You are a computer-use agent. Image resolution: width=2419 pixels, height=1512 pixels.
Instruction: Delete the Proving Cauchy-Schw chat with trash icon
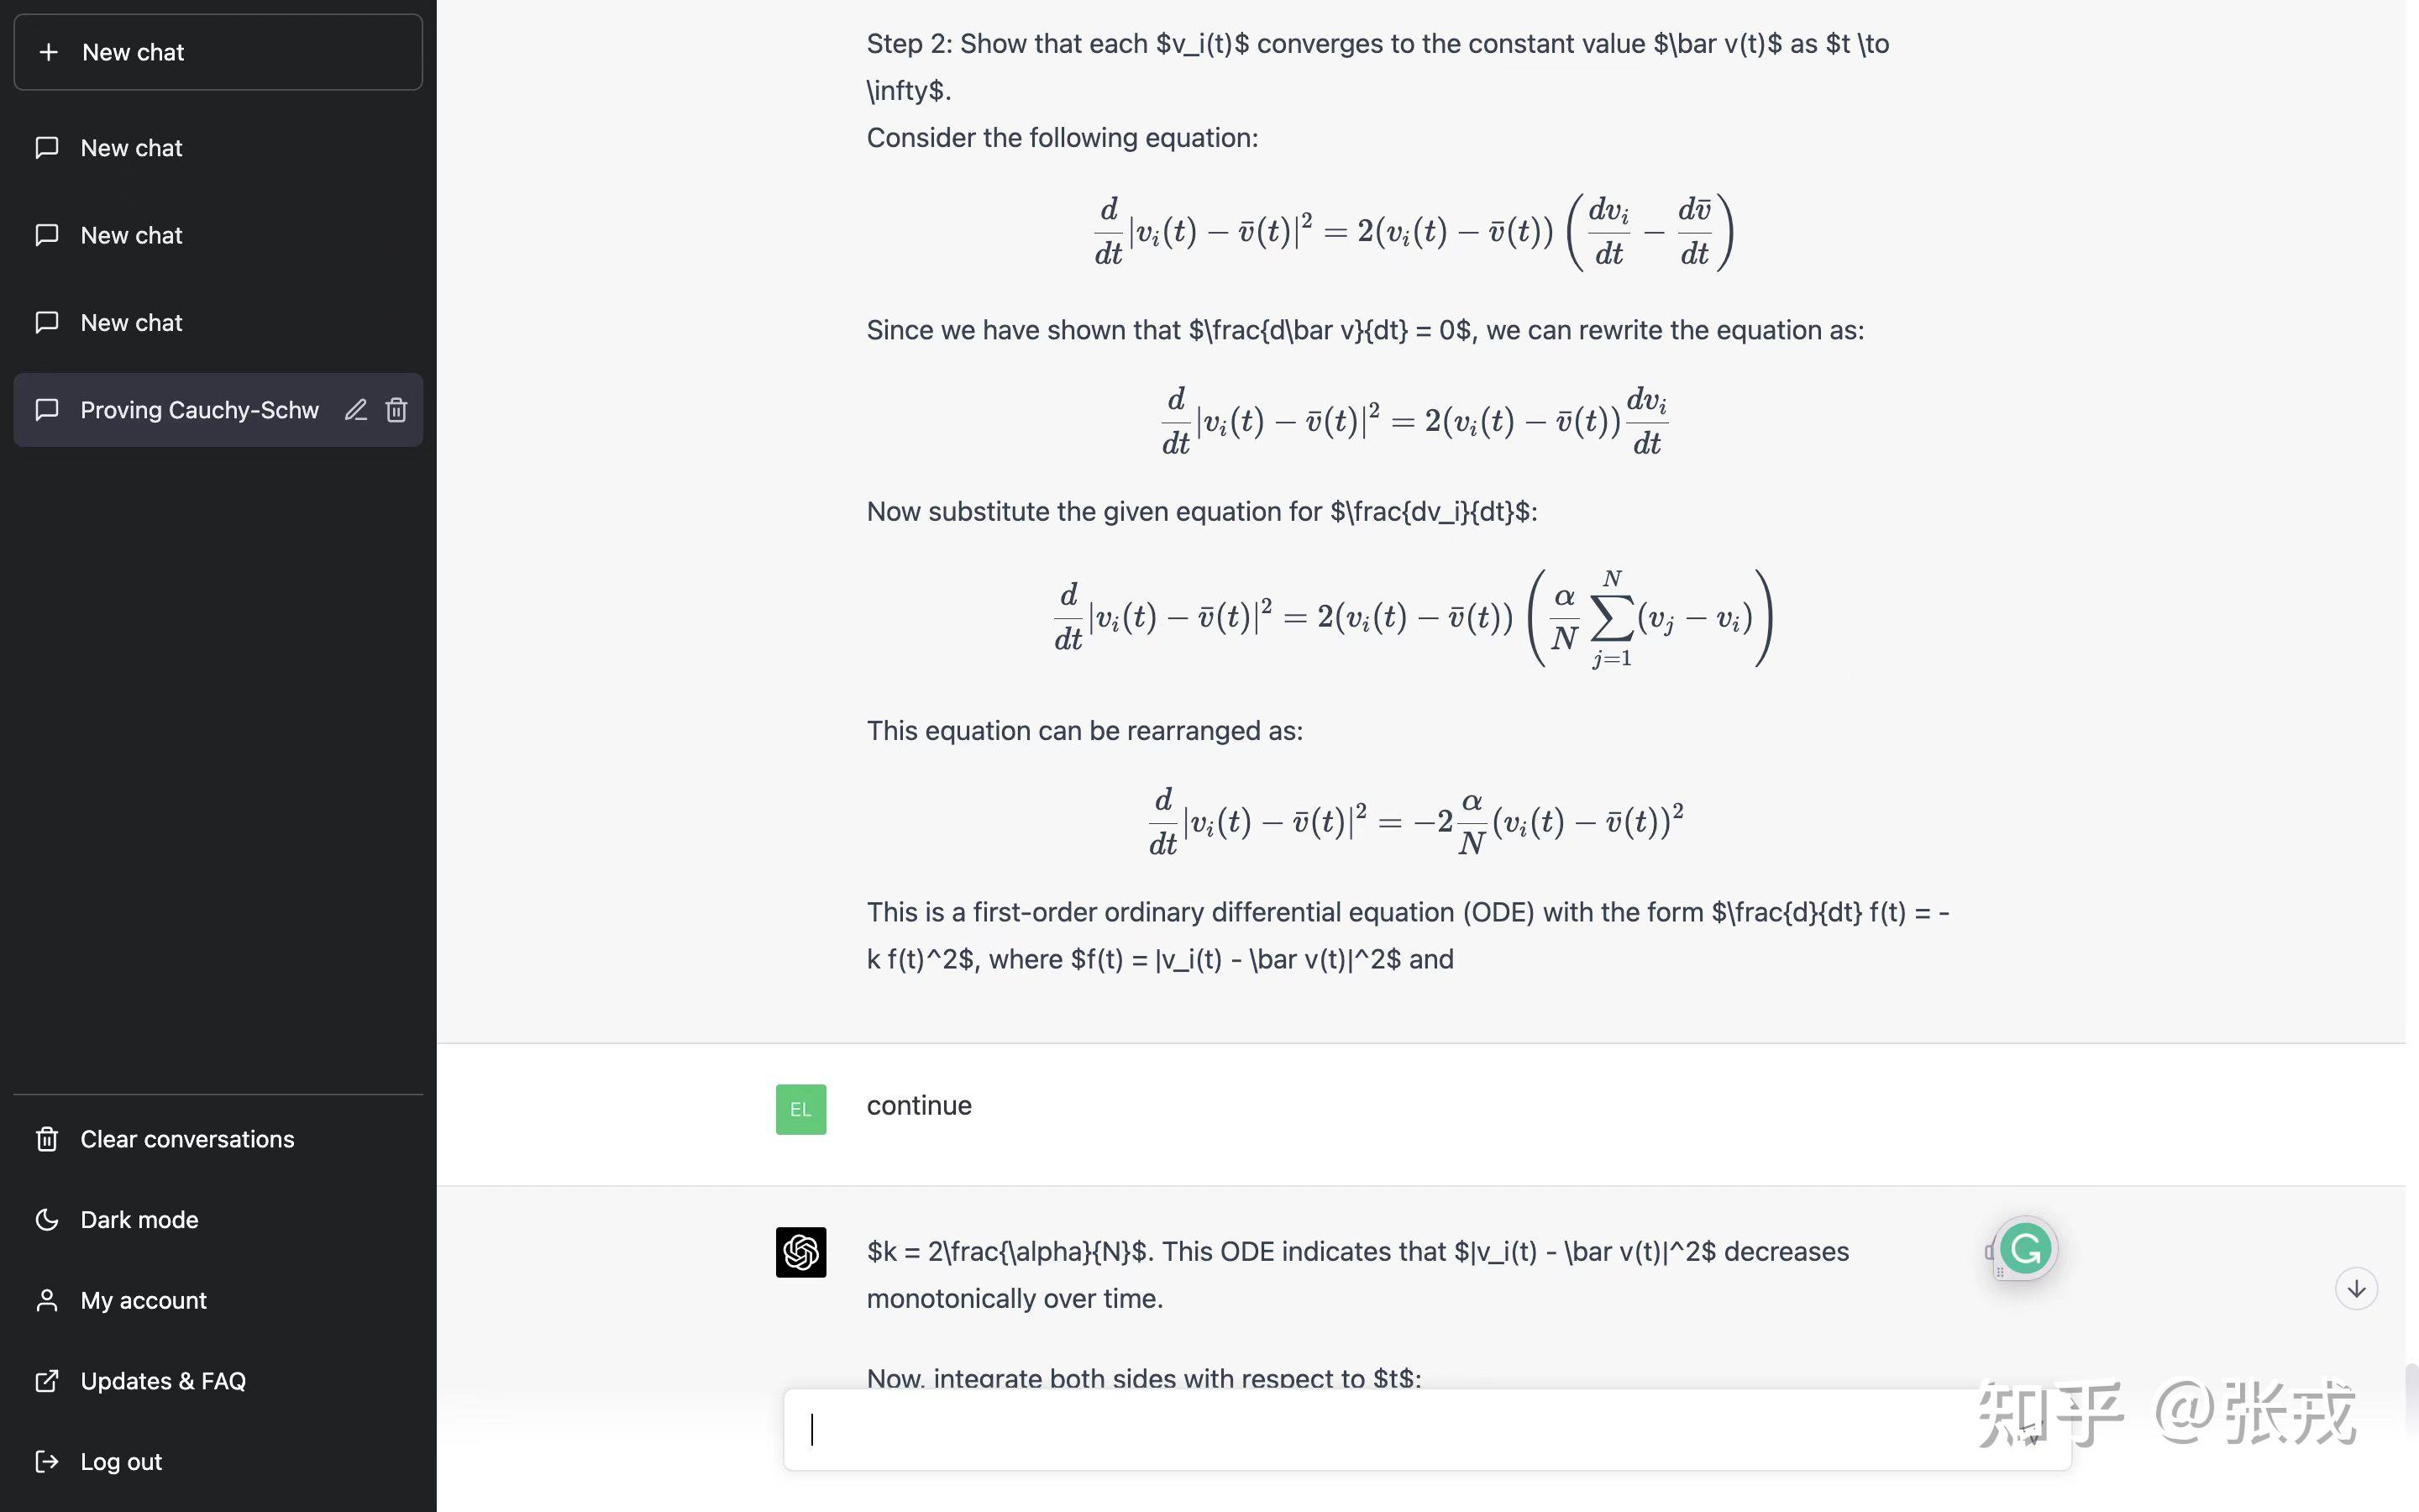(x=396, y=410)
